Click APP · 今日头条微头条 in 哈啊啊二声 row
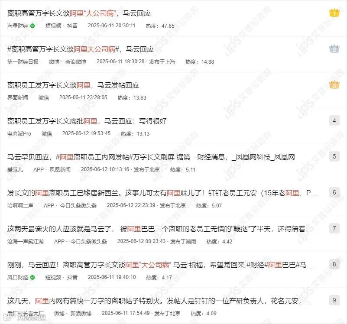Image resolution: width=347 pixels, height=324 pixels. 70,205
